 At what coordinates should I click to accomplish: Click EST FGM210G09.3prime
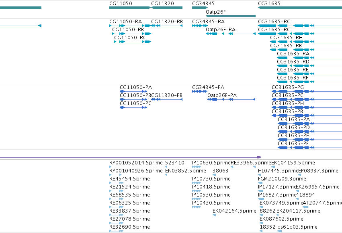(x=282, y=179)
